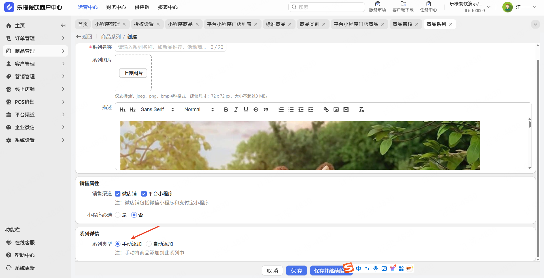Focus the top 搜索 search box
The image size is (544, 278).
pyautogui.click(x=326, y=7)
